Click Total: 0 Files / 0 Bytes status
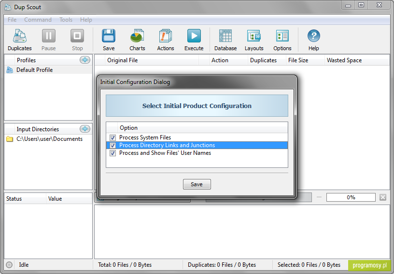Image resolution: width=394 pixels, height=274 pixels. (x=125, y=265)
